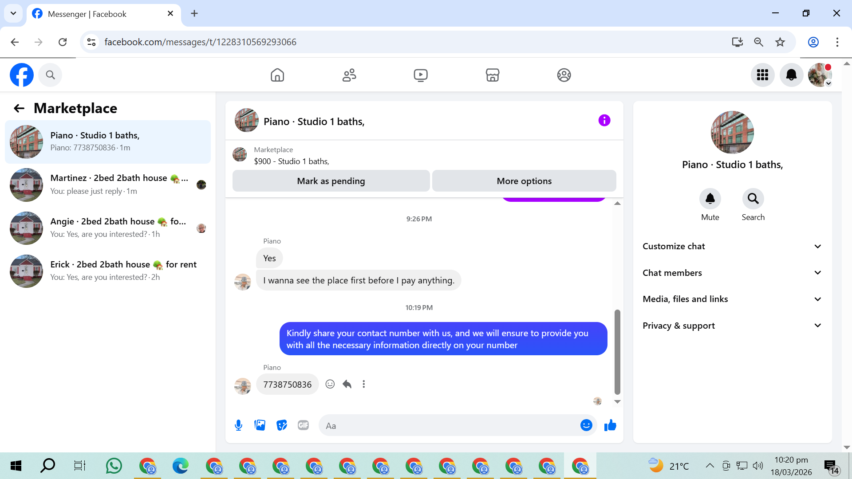
Task: Open the GIF picker icon
Action: point(303,425)
